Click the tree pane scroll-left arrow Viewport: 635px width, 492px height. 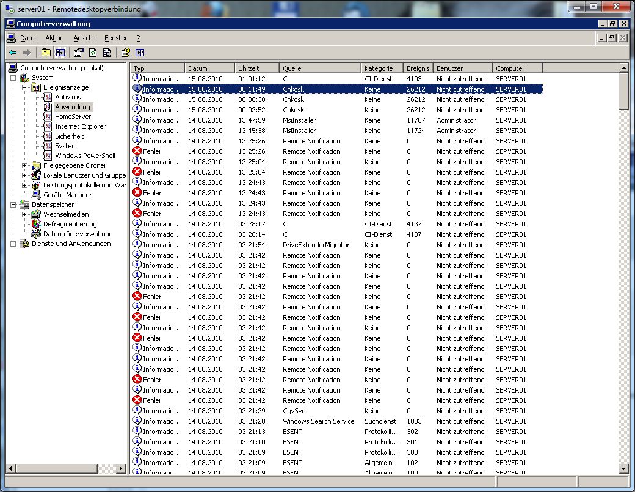click(x=11, y=469)
